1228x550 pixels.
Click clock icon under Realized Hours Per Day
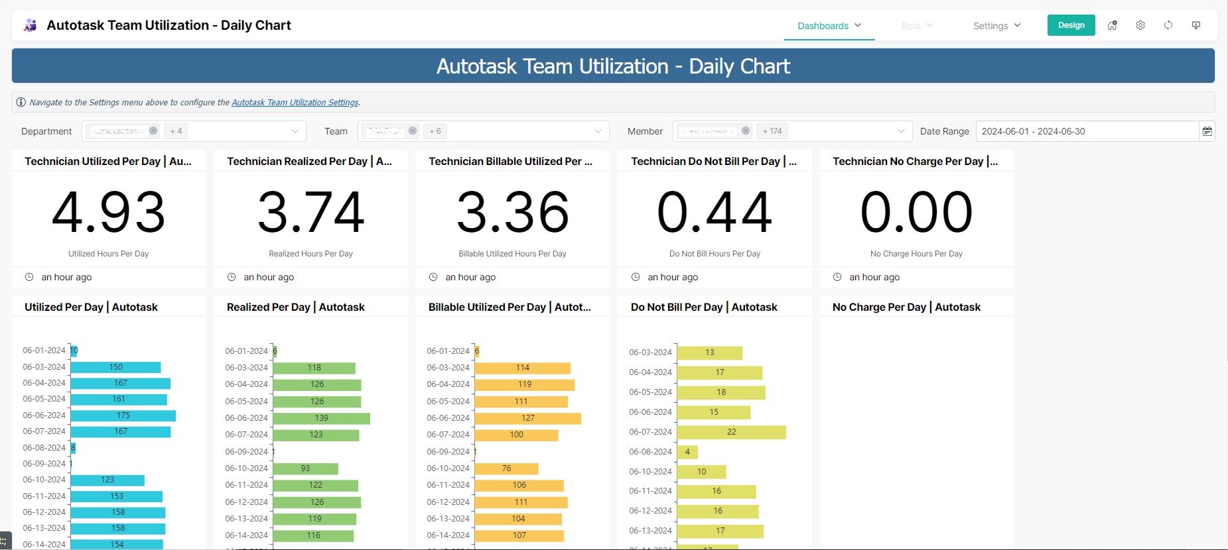(x=232, y=277)
